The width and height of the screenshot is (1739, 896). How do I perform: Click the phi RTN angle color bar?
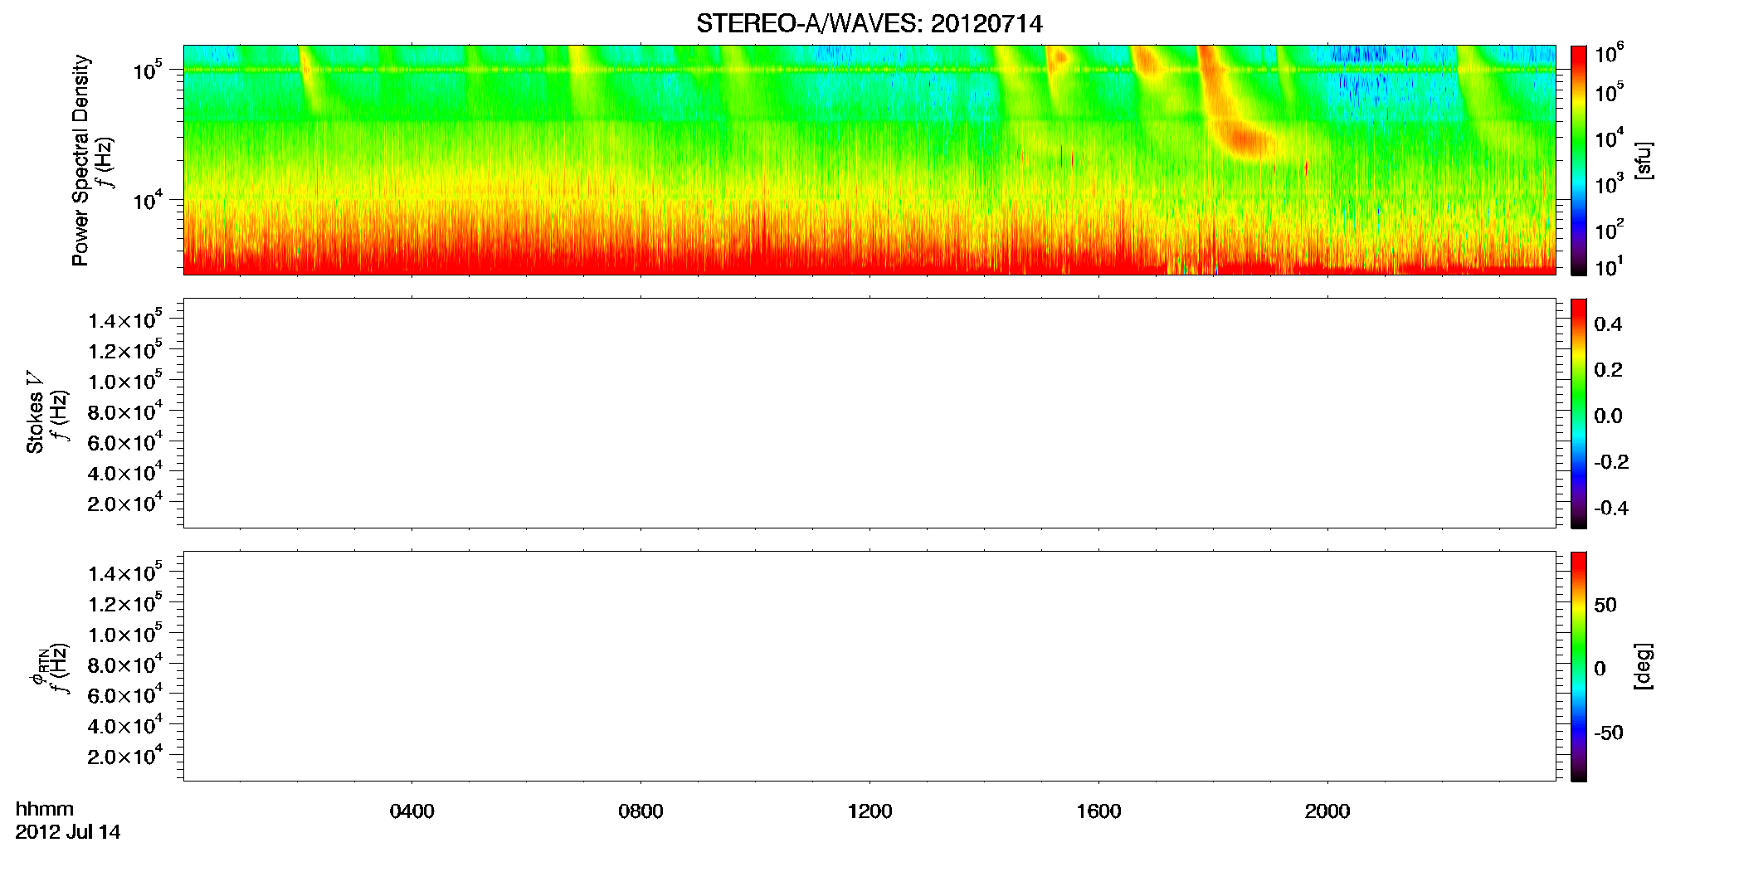(x=1579, y=666)
